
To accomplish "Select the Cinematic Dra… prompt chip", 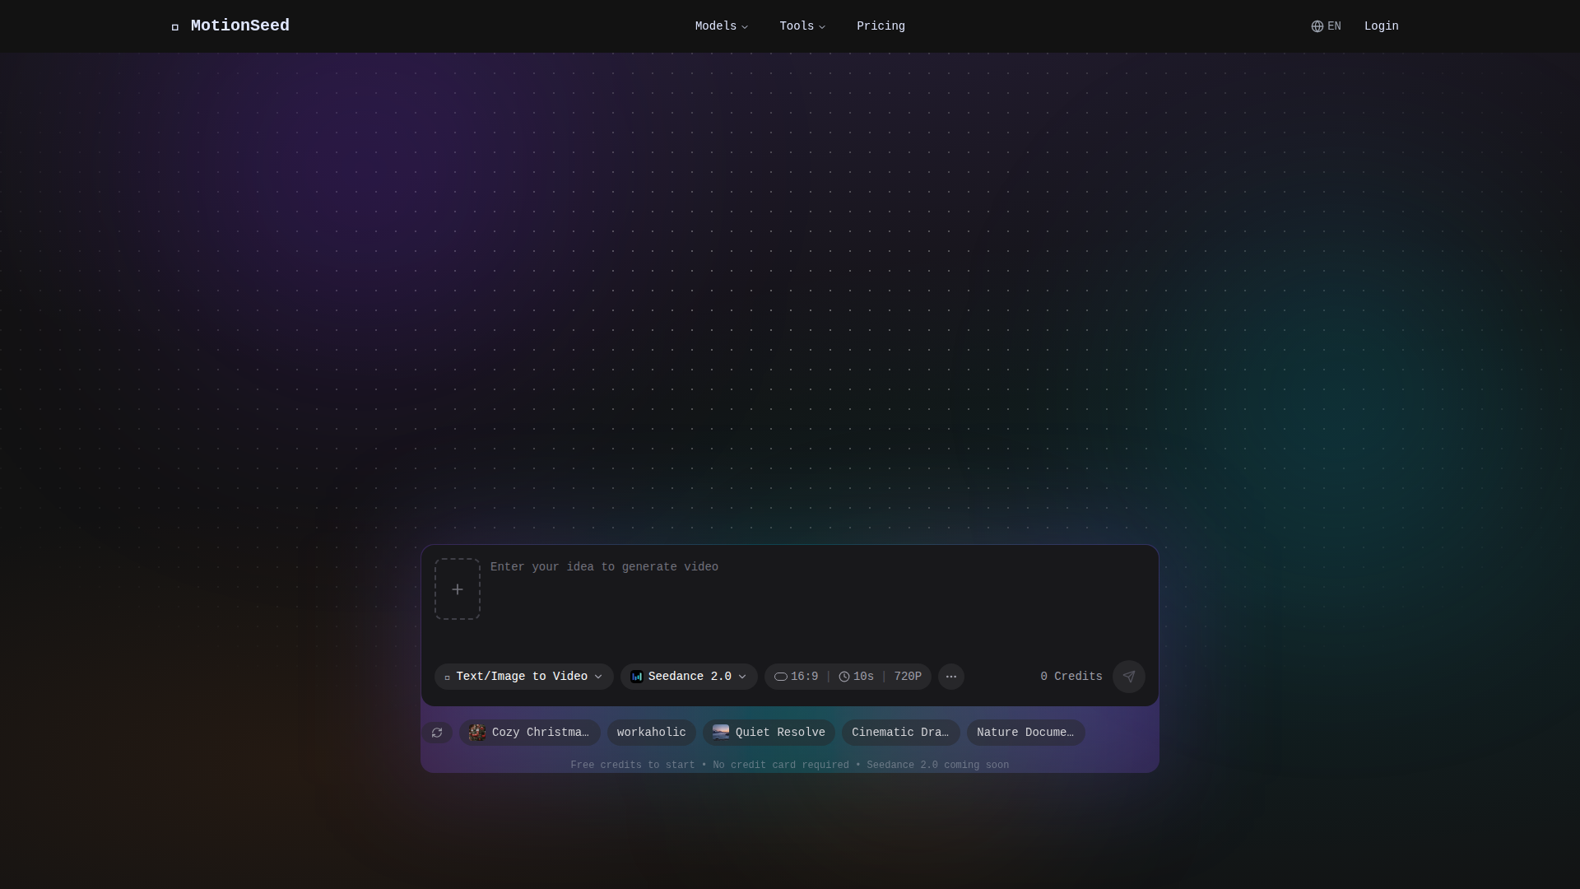I will click(x=900, y=733).
